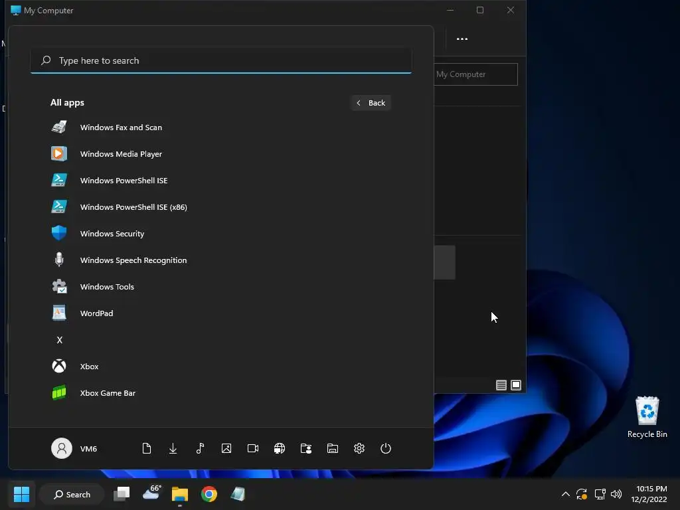Open volume speaker tray icon
Viewport: 680px width, 510px height.
tap(616, 494)
